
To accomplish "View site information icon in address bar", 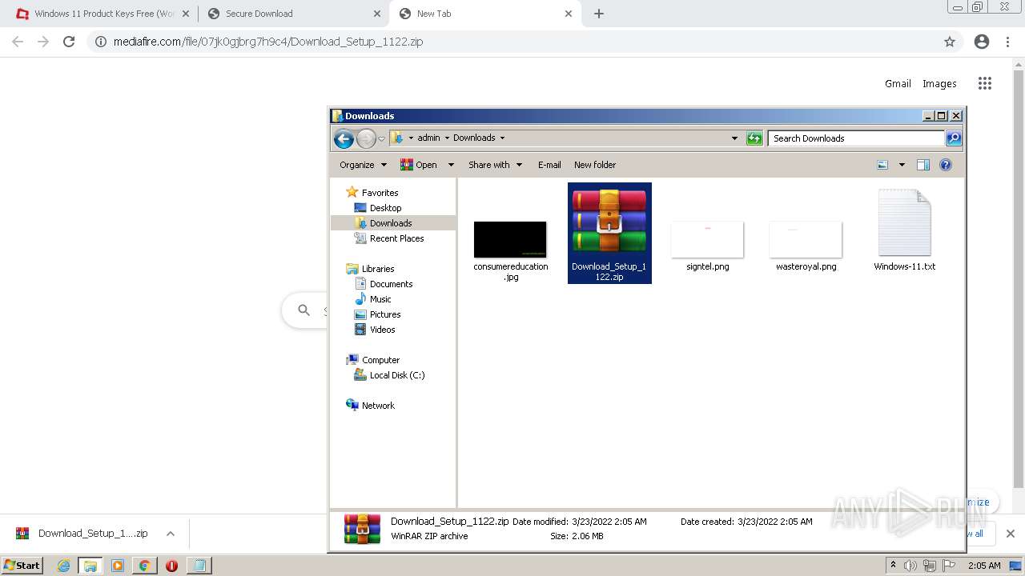I will pos(101,42).
